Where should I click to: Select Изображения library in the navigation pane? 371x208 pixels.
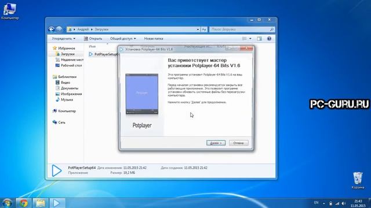pyautogui.click(x=68, y=94)
